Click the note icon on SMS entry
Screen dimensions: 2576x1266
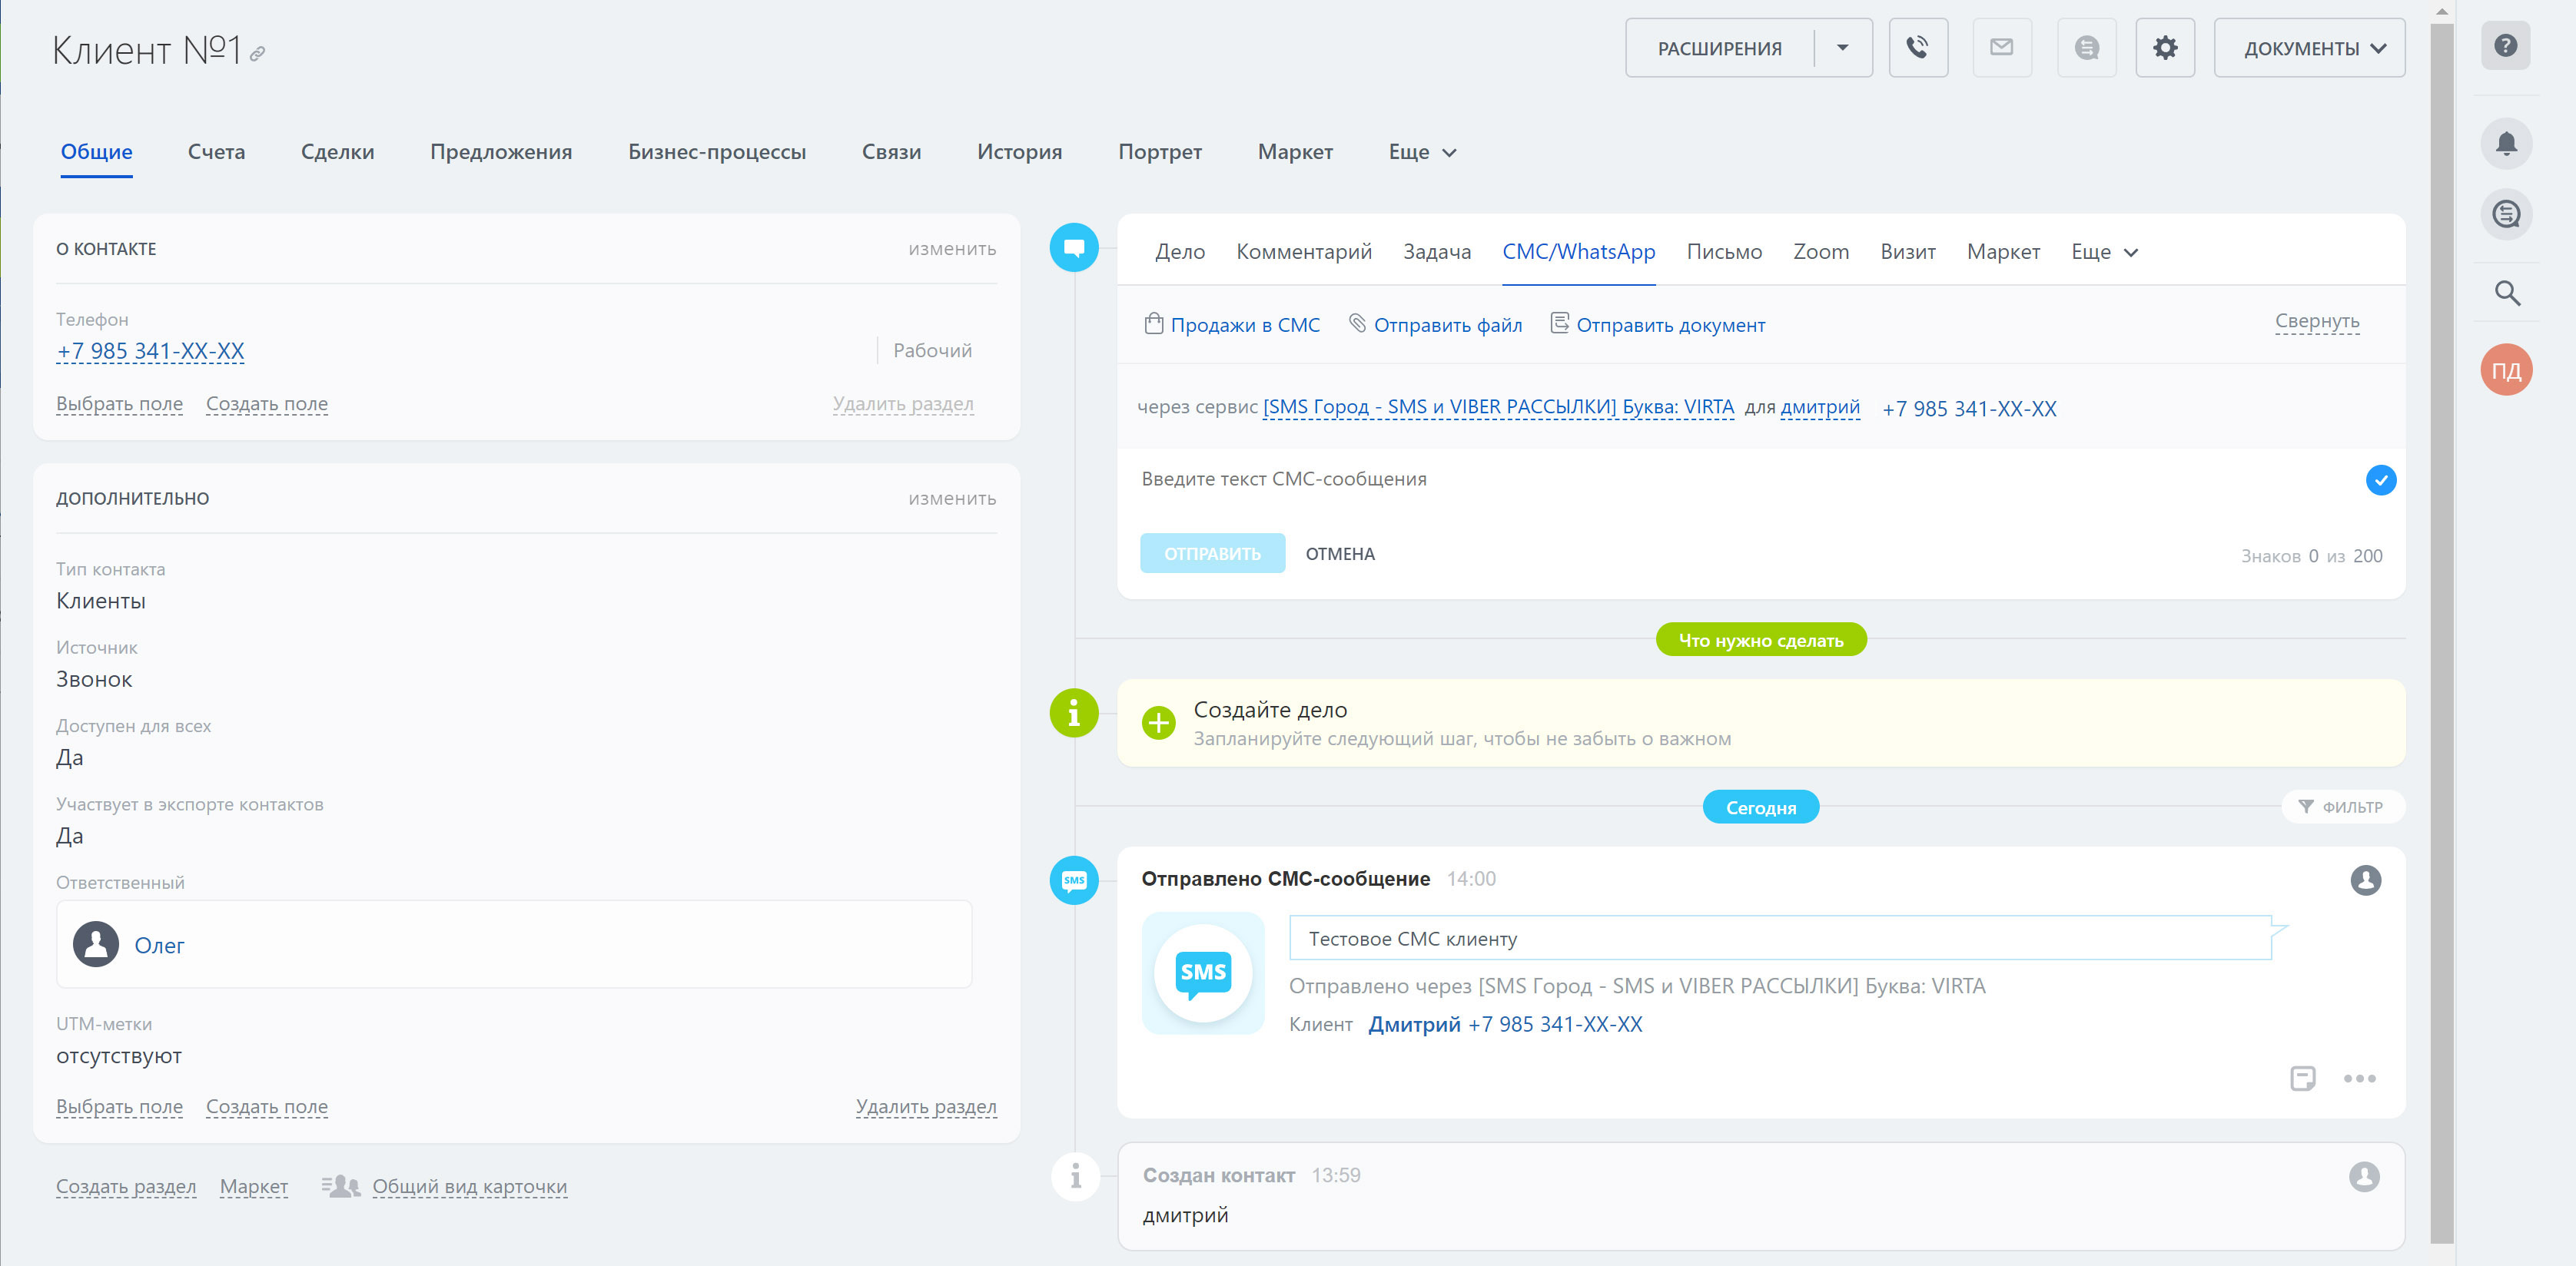pos(2302,1078)
